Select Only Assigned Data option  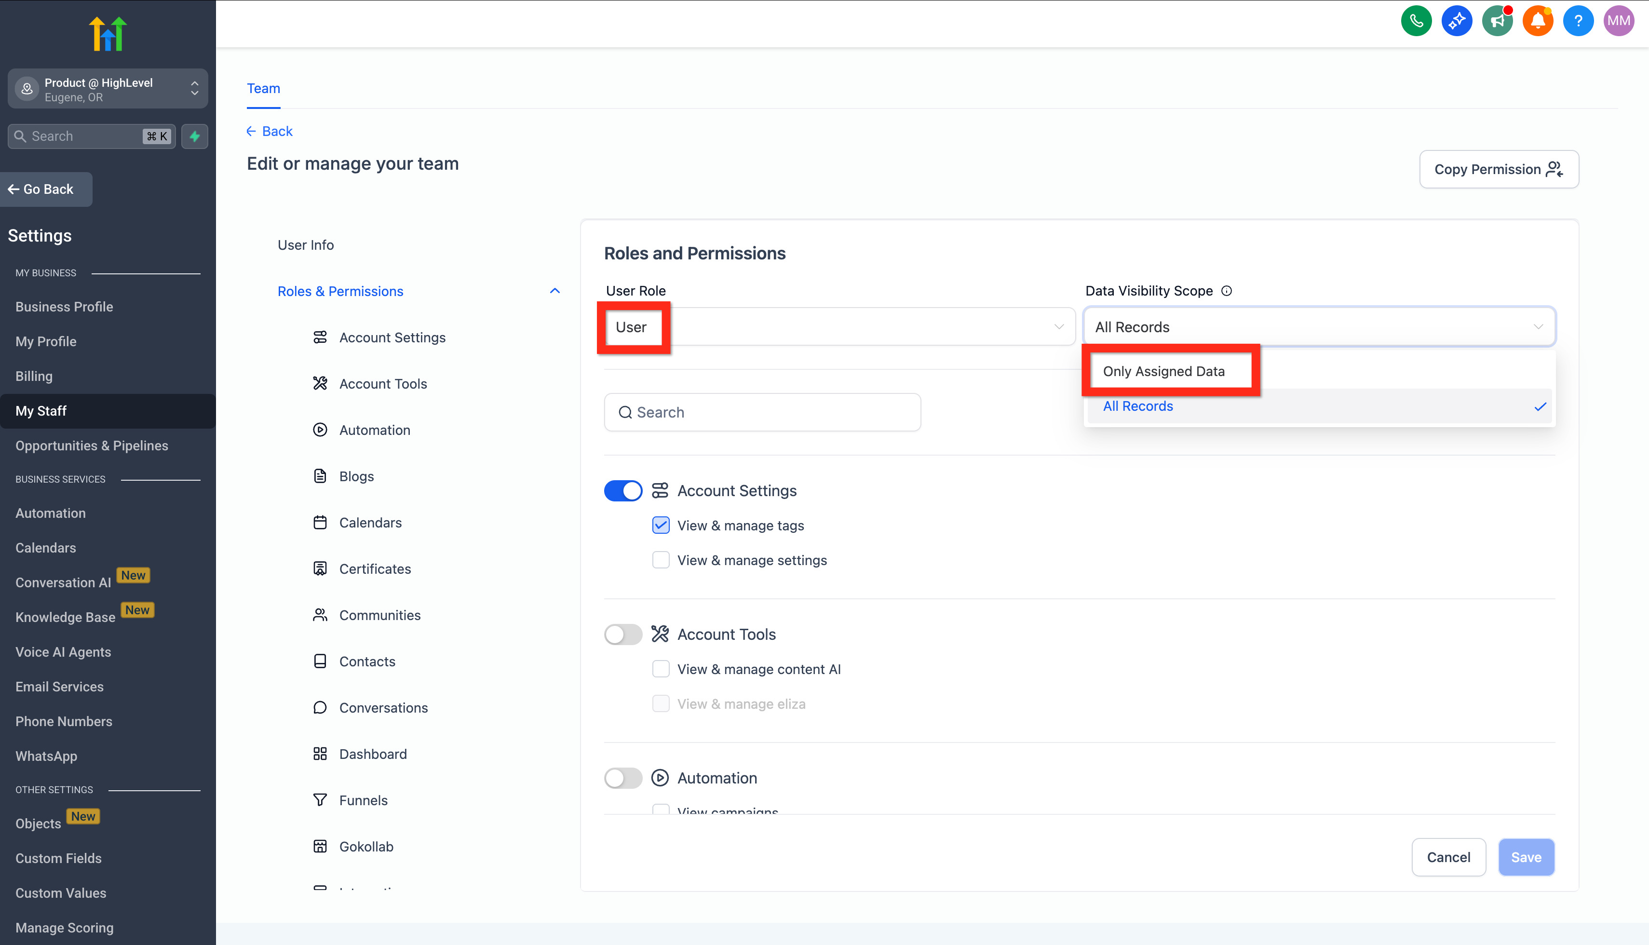point(1163,371)
